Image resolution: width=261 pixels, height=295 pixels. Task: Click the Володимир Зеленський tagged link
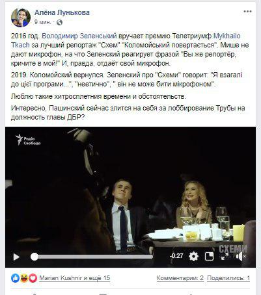[x=79, y=36]
